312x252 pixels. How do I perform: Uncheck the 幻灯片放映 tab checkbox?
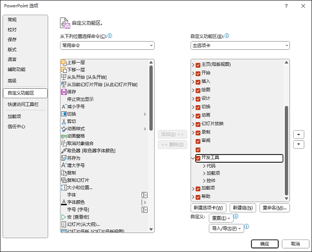click(x=198, y=124)
